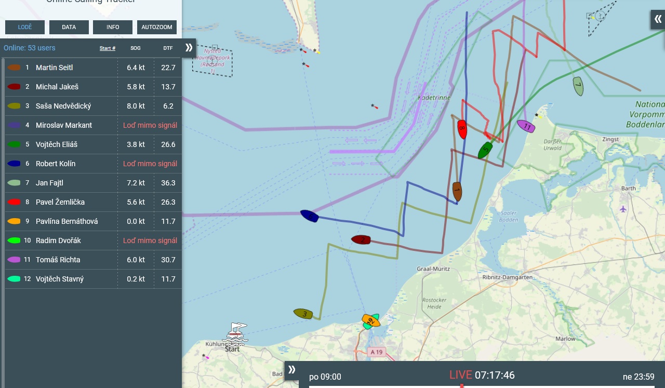Select dark red boat 2 marker
This screenshot has width=665, height=388.
coord(361,239)
